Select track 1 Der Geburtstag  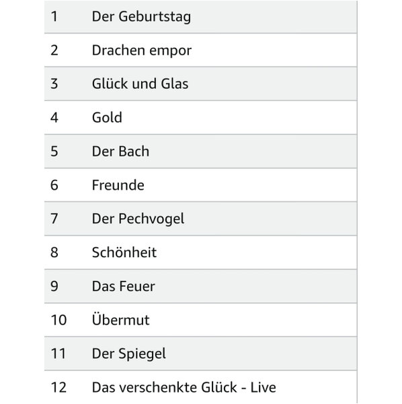tap(200, 17)
